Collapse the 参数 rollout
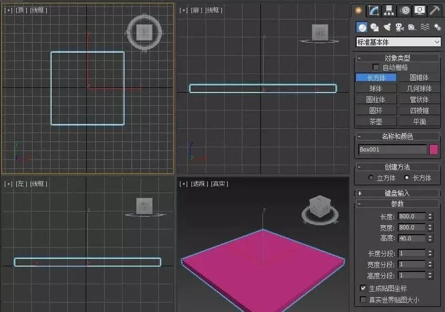This screenshot has width=445, height=312. point(397,204)
